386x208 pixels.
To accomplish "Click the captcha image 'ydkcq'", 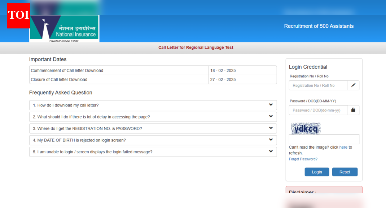I will [x=306, y=128].
